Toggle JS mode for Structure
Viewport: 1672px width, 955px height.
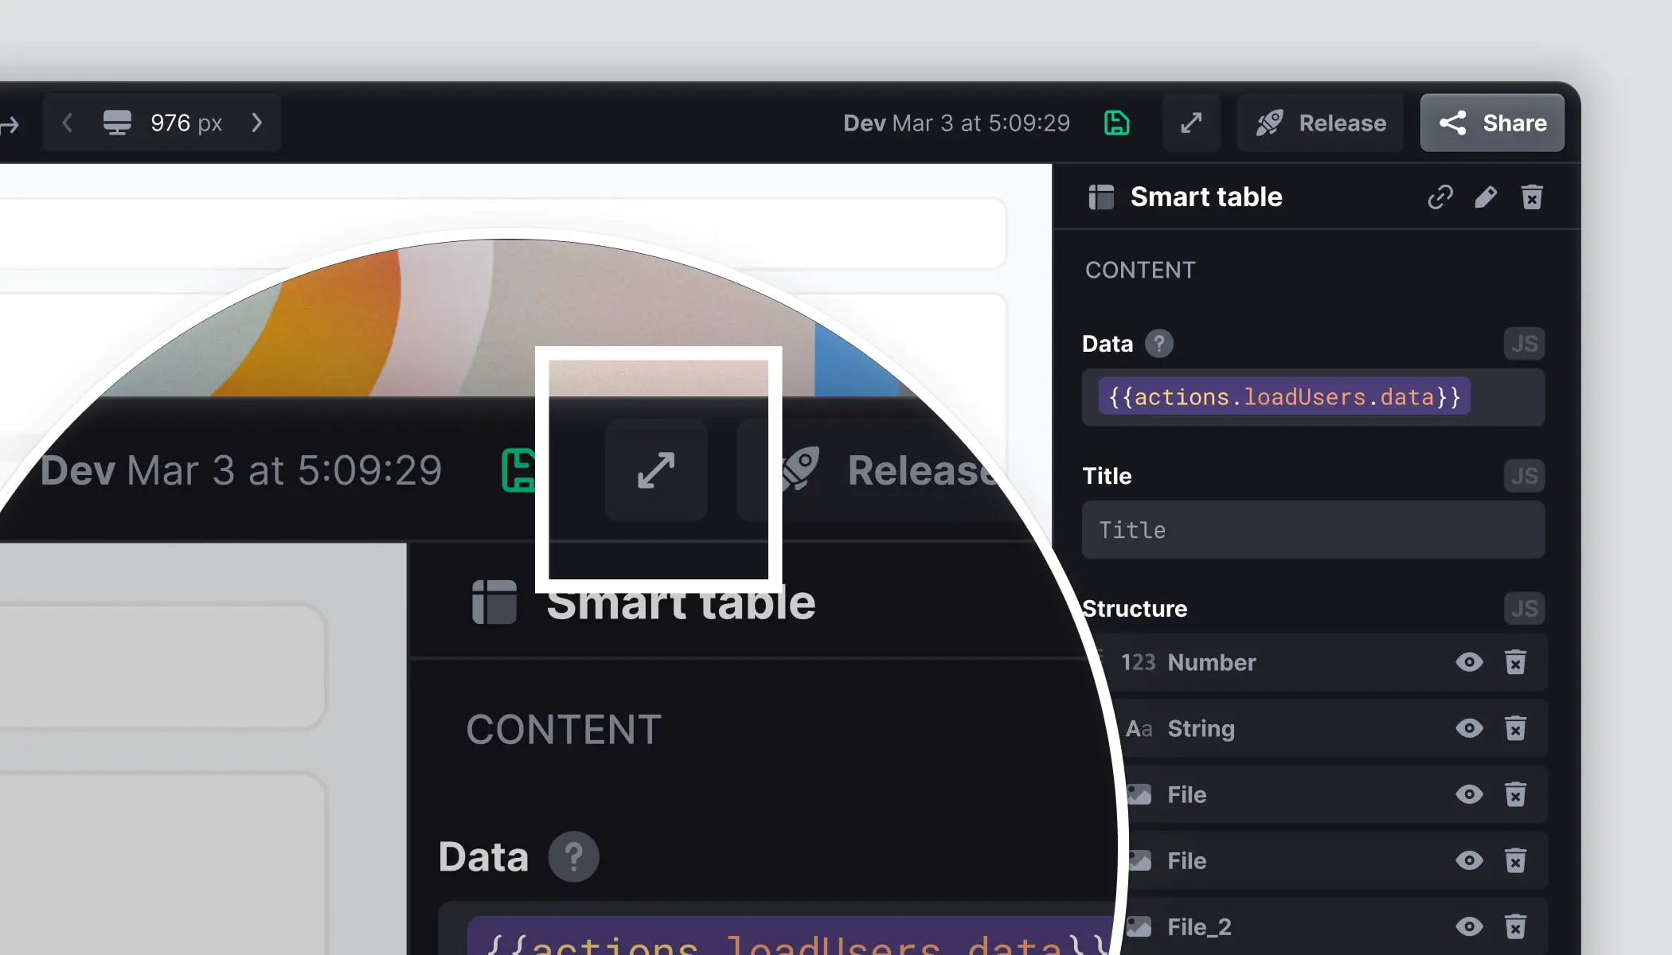coord(1524,609)
